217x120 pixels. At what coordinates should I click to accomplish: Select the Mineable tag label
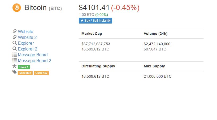[x=25, y=73]
